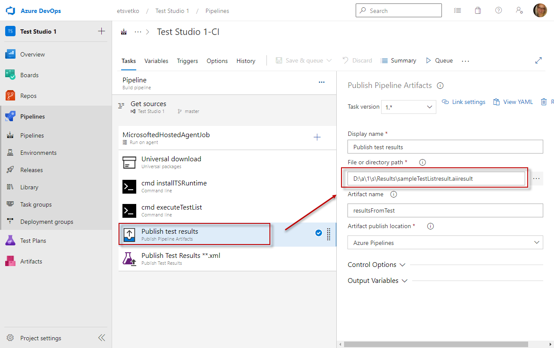Open the help question mark icon
Image resolution: width=554 pixels, height=348 pixels.
point(498,10)
